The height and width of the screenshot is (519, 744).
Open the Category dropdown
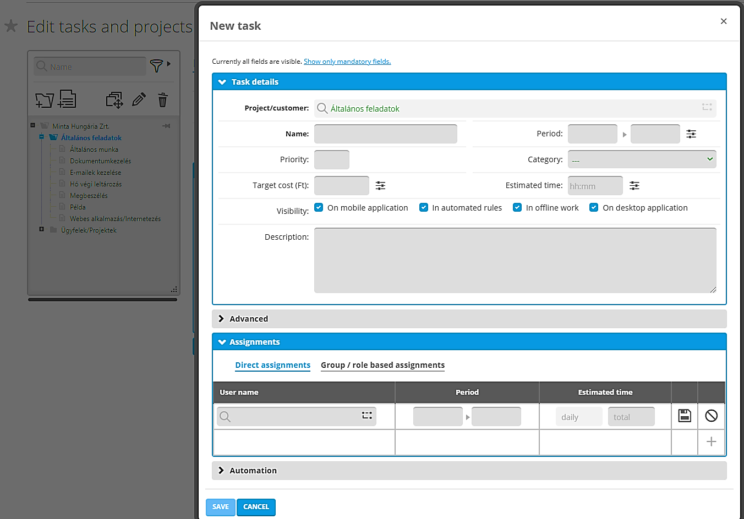642,159
